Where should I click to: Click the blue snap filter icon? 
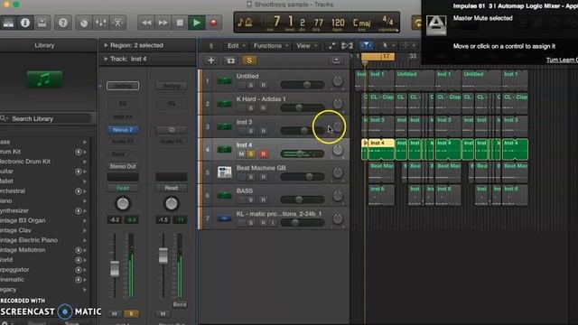point(366,45)
